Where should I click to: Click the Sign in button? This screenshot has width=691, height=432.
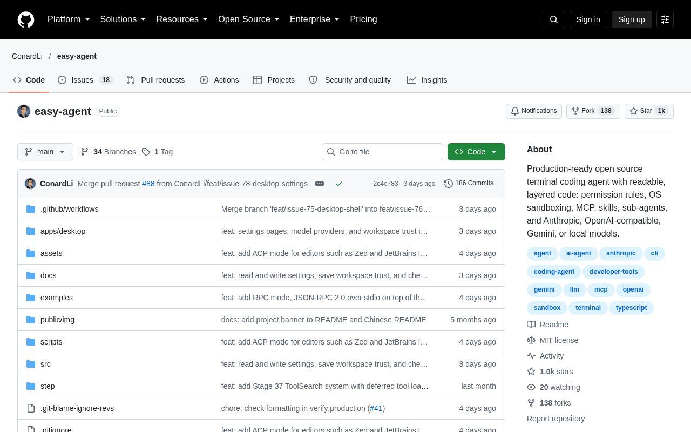click(588, 19)
